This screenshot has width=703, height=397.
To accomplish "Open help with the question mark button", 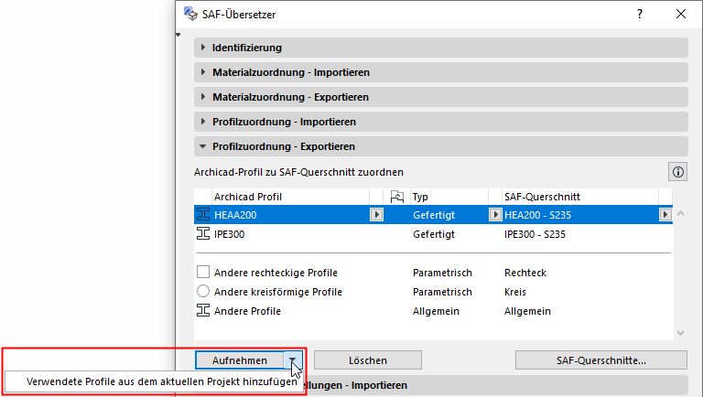I will click(x=640, y=14).
